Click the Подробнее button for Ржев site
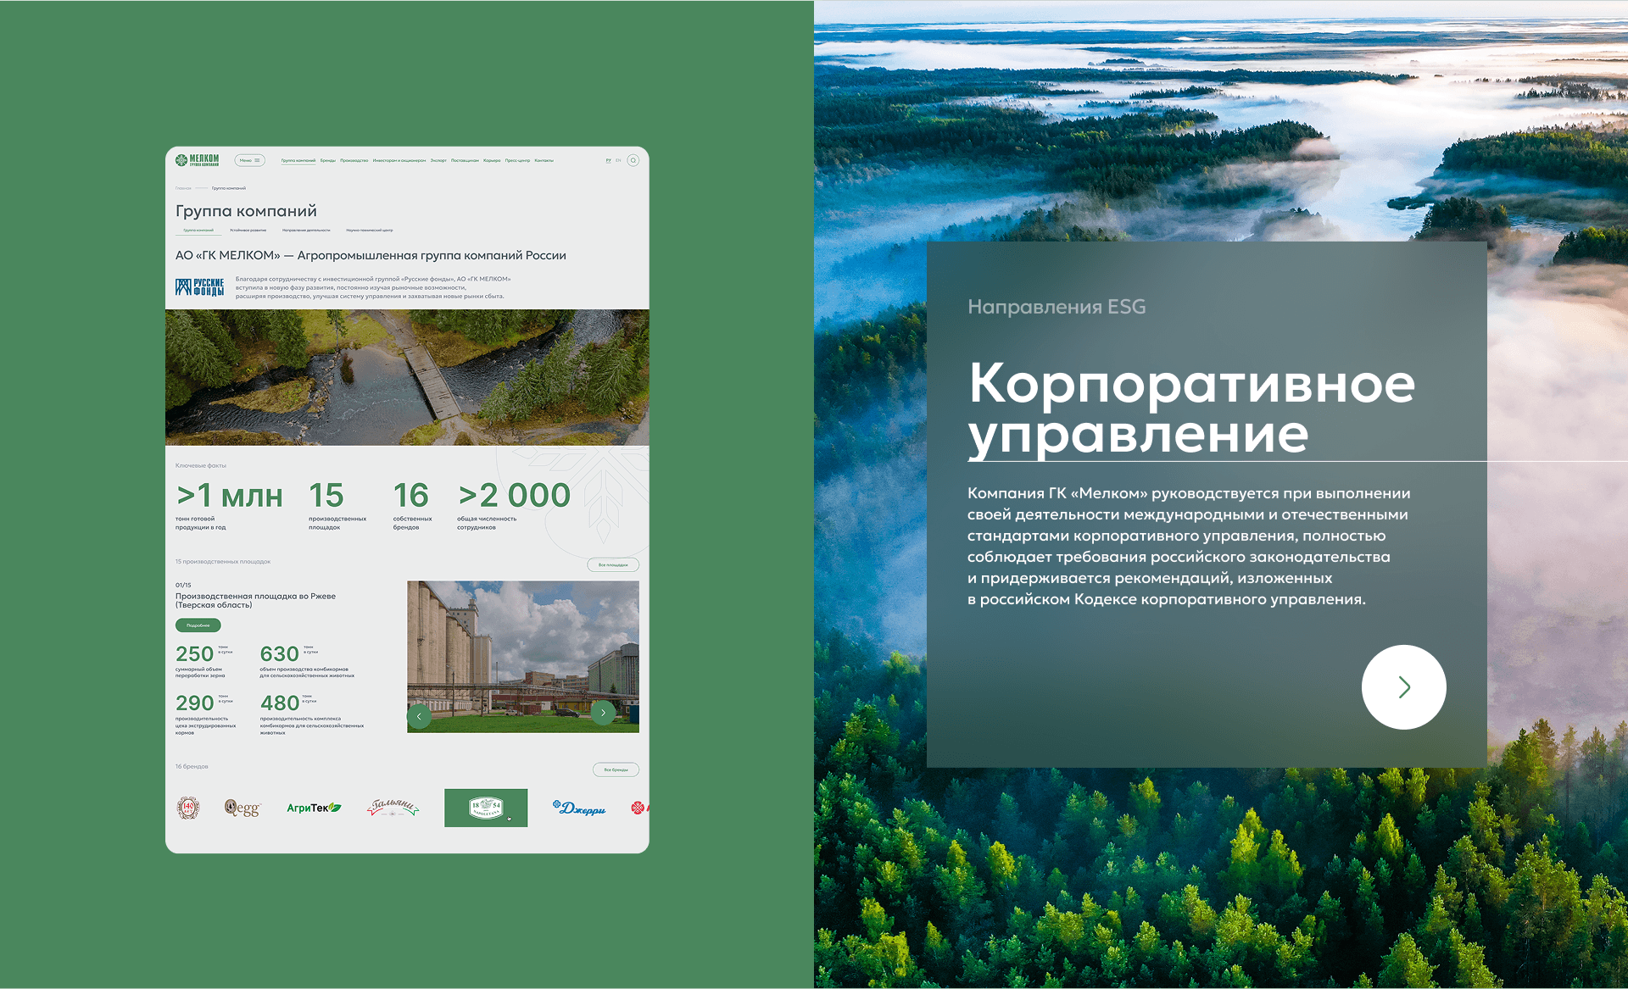Screen dimensions: 1628x989 (x=198, y=625)
